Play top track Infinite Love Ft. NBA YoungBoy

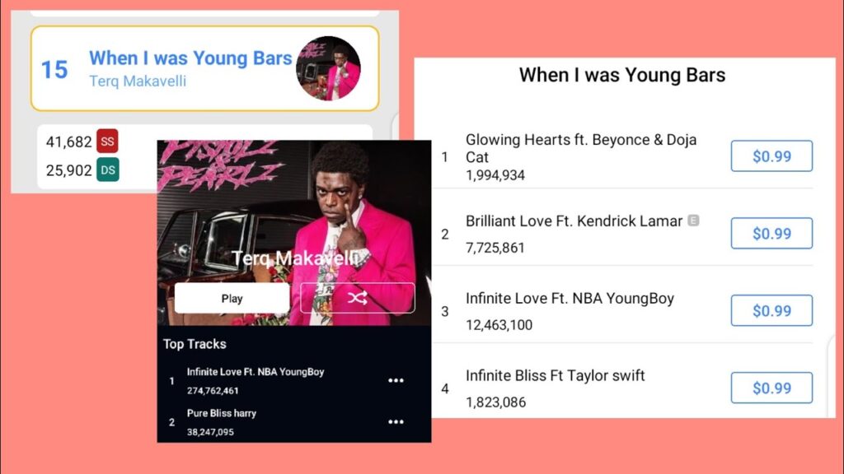coord(256,372)
